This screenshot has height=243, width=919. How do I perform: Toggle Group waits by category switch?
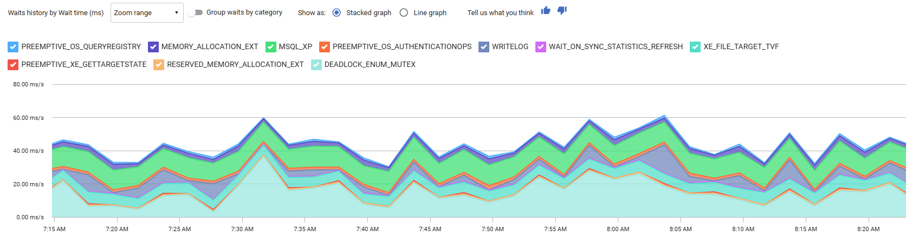pyautogui.click(x=196, y=12)
